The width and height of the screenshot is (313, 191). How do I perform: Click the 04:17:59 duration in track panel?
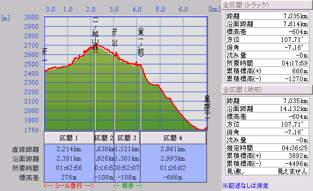(x=295, y=63)
